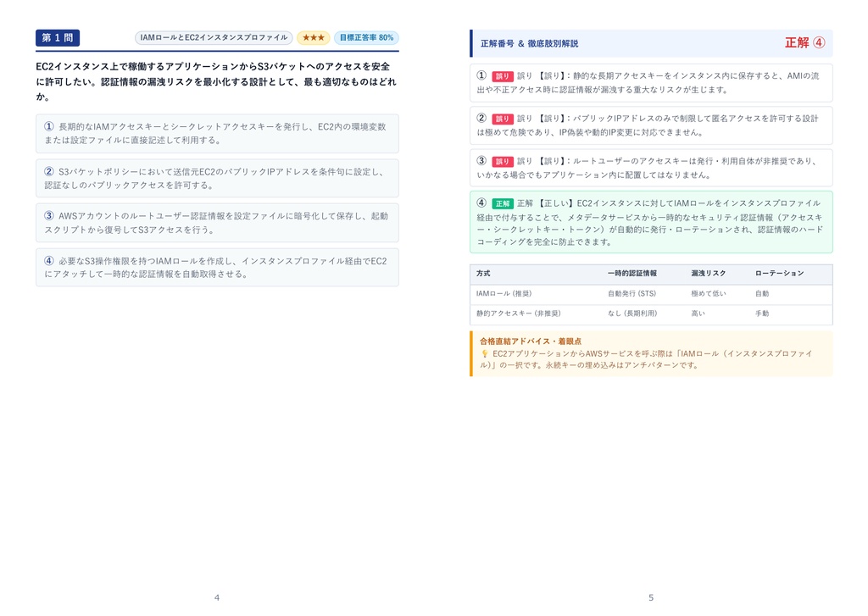Click the 静的アクセスキー (非推奨) table cell

(519, 314)
